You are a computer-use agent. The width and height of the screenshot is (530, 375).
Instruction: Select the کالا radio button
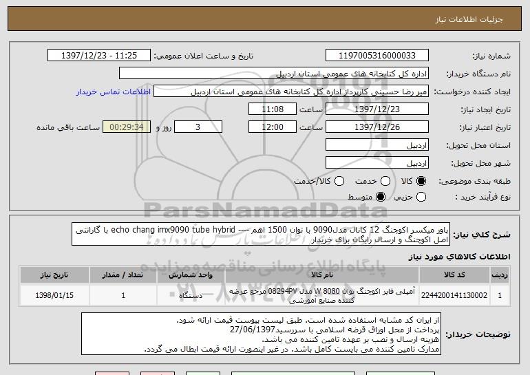[x=421, y=181]
